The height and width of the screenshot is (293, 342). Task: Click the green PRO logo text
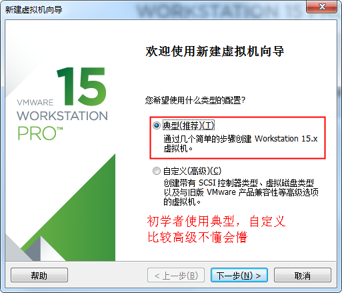pos(40,133)
